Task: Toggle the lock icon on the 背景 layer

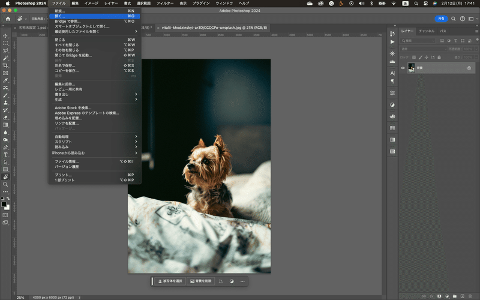Action: tap(469, 68)
